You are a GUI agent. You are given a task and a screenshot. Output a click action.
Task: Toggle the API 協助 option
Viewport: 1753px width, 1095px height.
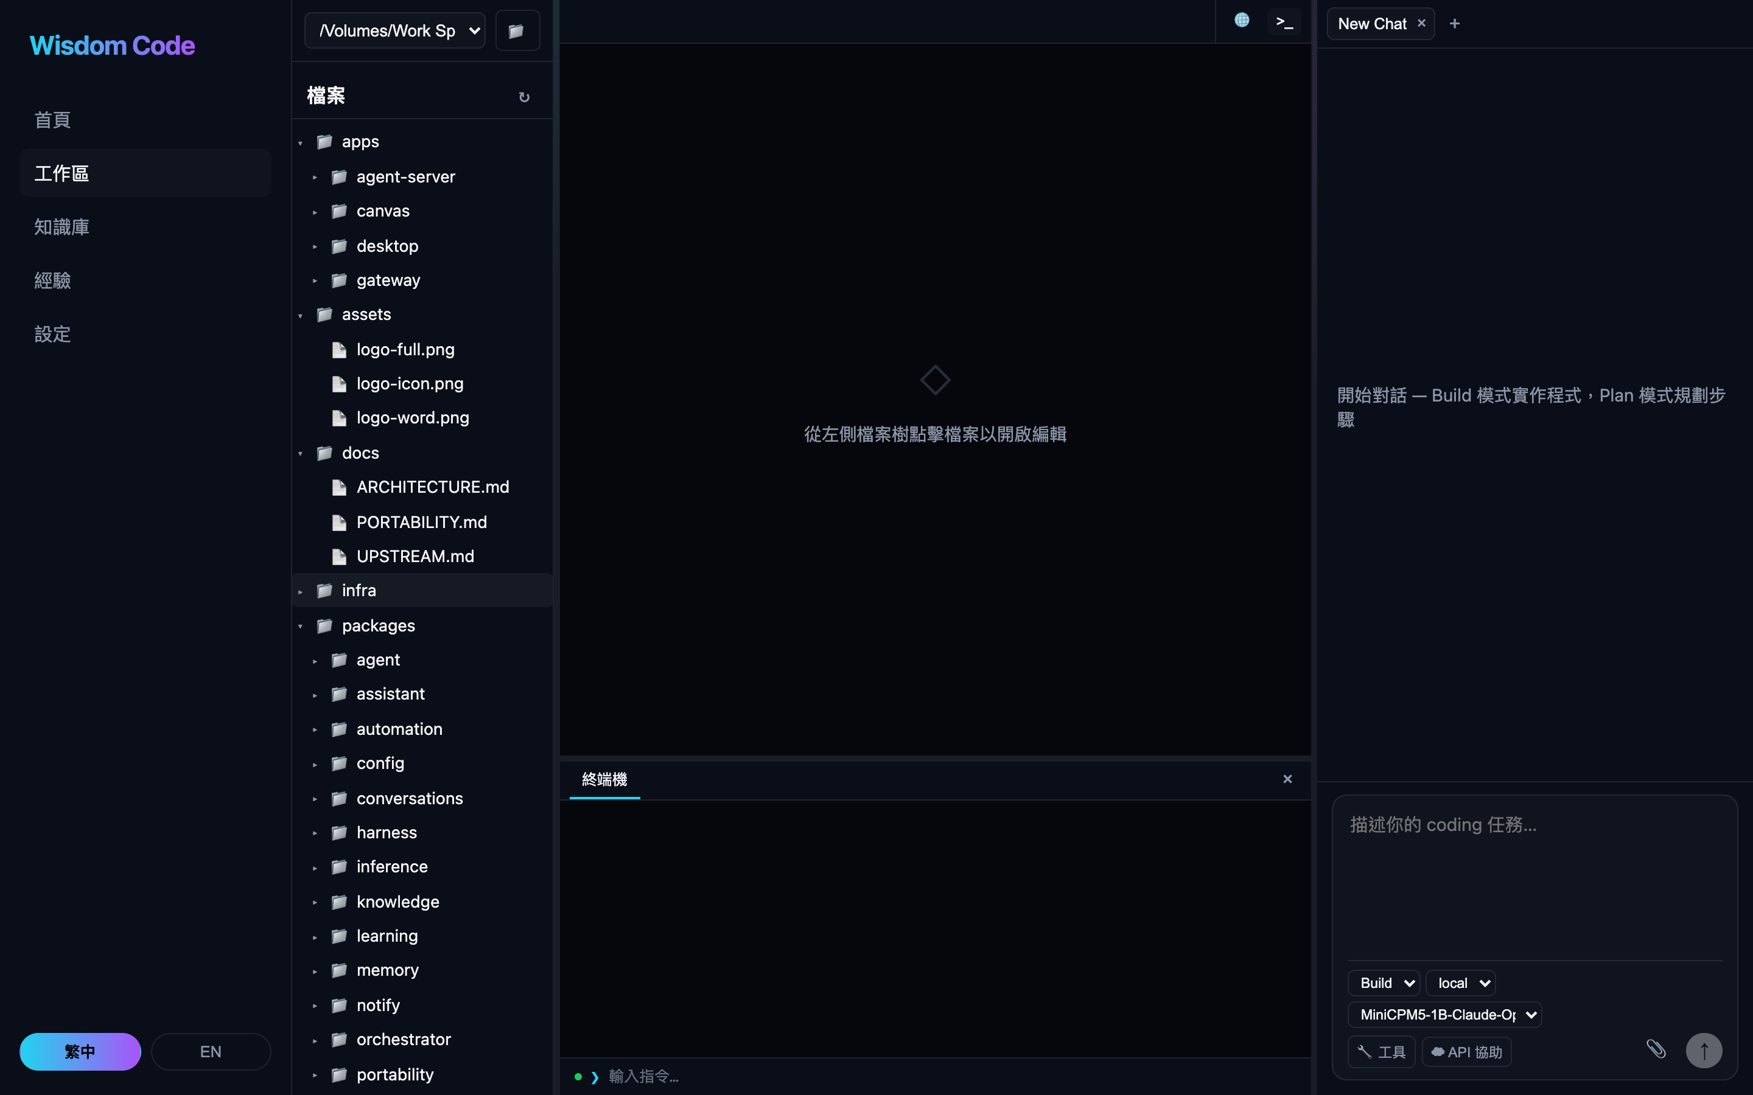tap(1466, 1052)
